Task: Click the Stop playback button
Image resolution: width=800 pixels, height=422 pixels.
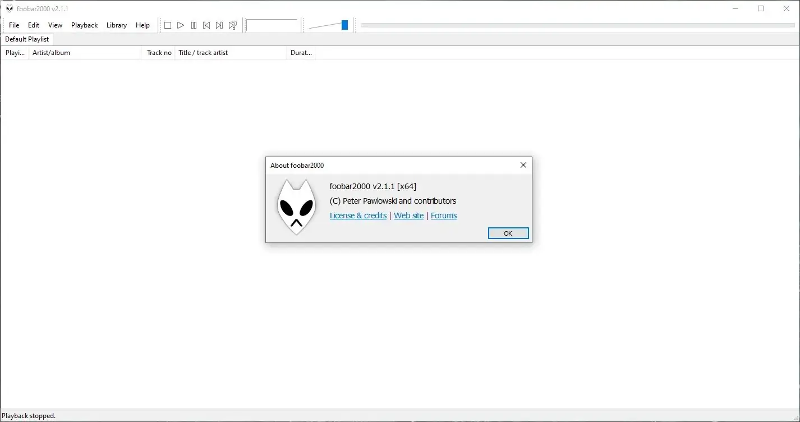Action: [168, 25]
